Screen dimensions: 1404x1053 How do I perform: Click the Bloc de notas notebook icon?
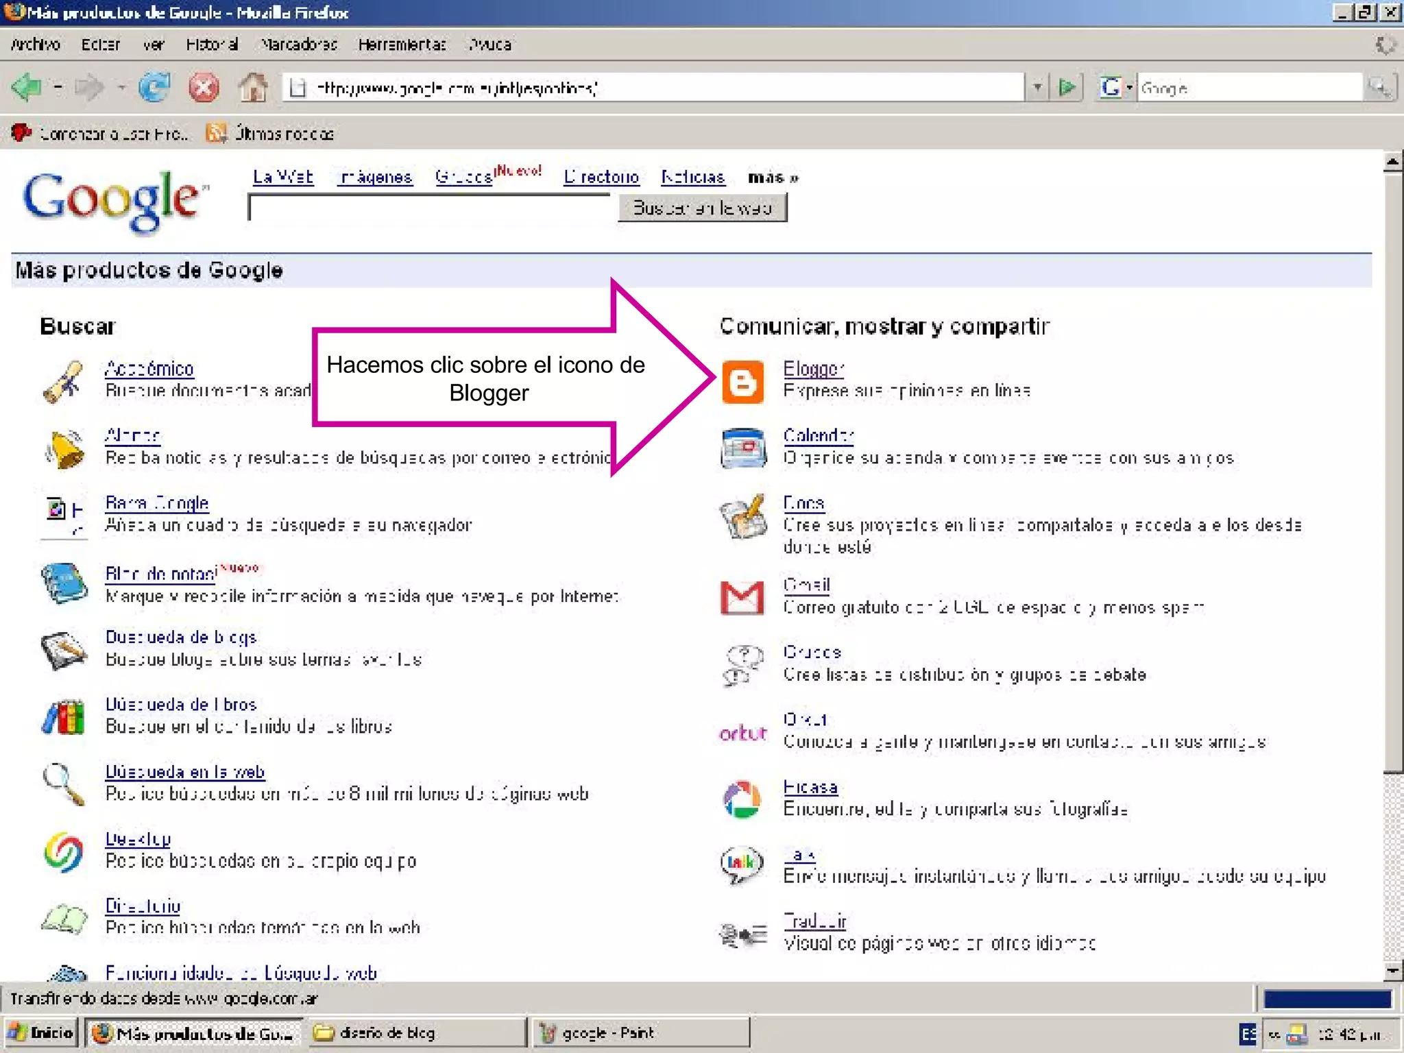(64, 583)
